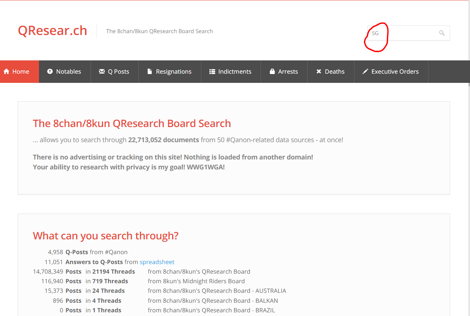
Task: Click the "11,051 Answers to Q-Posts" row
Action: click(109, 262)
